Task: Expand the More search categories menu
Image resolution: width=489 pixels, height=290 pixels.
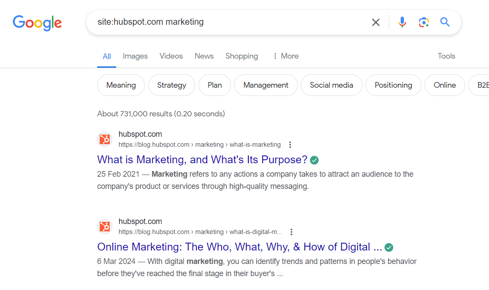Action: pos(285,56)
